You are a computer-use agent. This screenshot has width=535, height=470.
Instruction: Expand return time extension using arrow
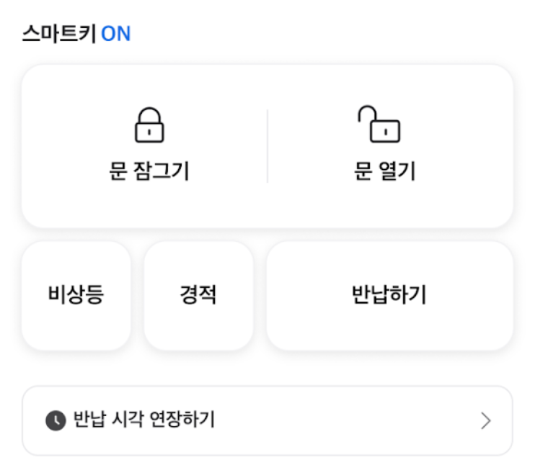[x=486, y=421]
